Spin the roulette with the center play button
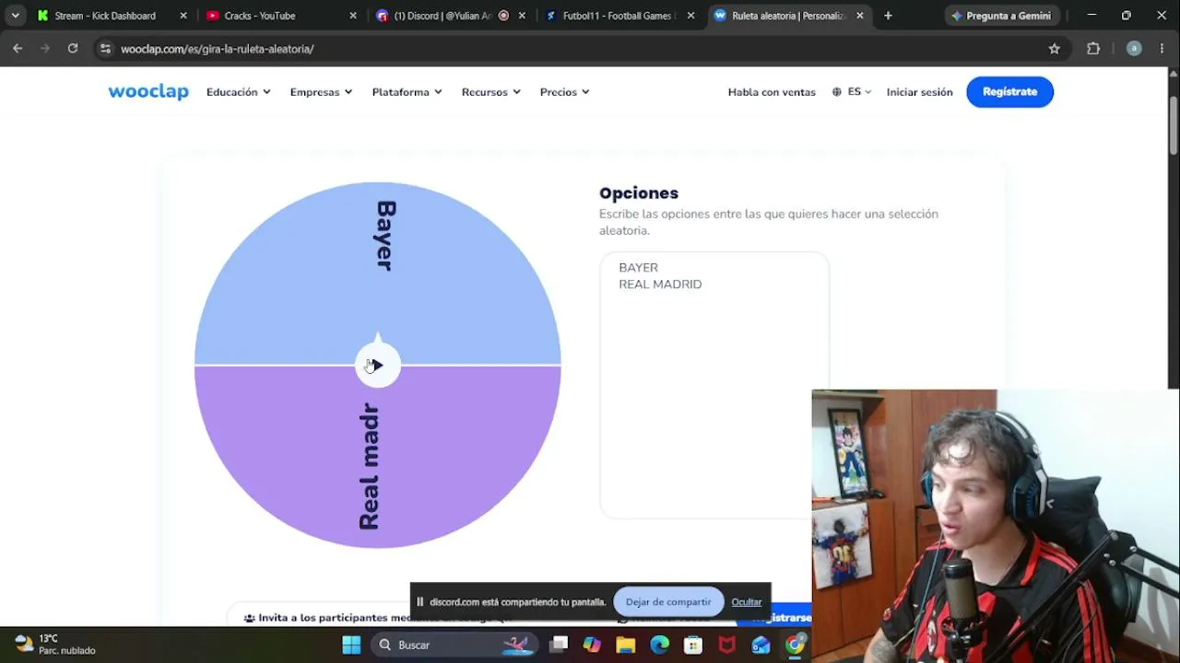 click(x=378, y=366)
